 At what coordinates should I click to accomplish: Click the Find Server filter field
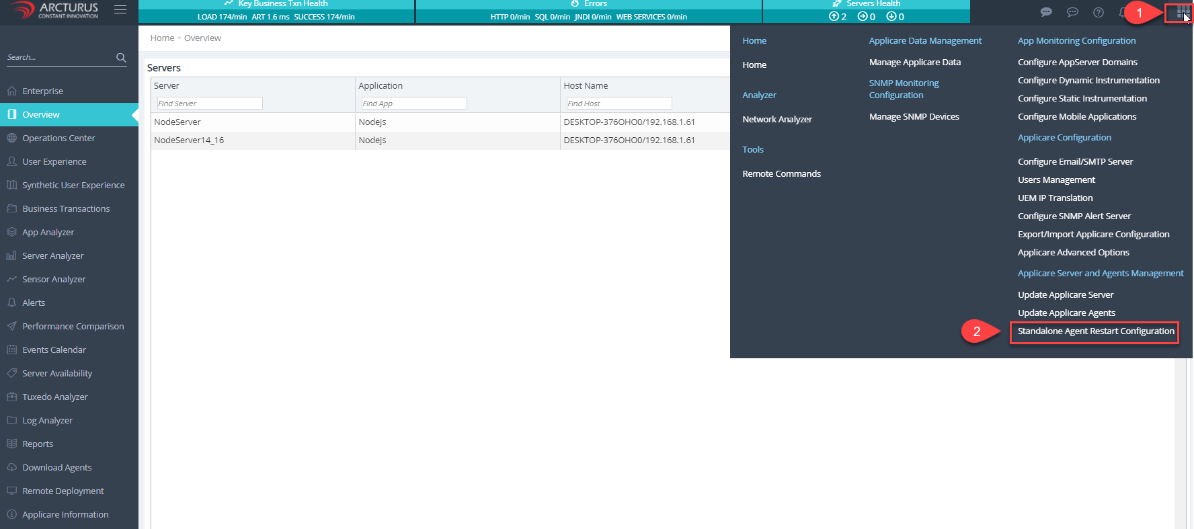210,104
